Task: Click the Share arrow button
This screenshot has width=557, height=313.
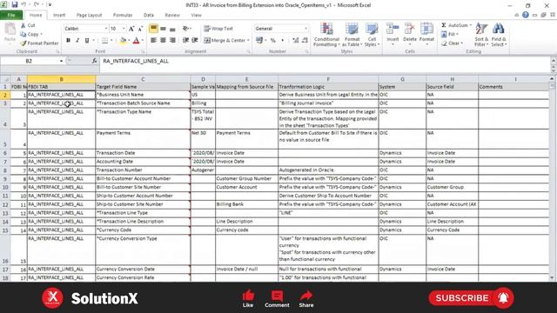Action: point(306,299)
